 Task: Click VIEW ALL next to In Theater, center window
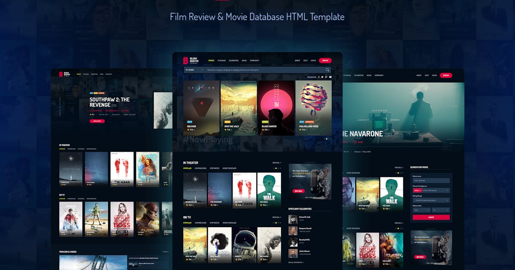tap(277, 163)
